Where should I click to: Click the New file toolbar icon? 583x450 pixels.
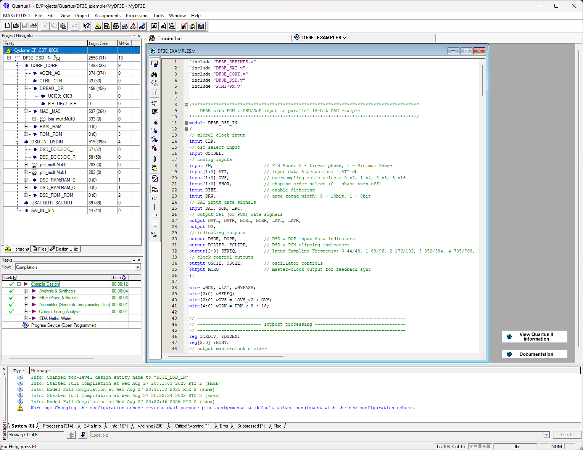pyautogui.click(x=7, y=26)
